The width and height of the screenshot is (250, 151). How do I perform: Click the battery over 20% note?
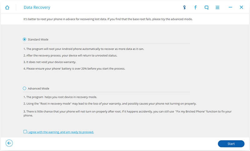click(74, 68)
